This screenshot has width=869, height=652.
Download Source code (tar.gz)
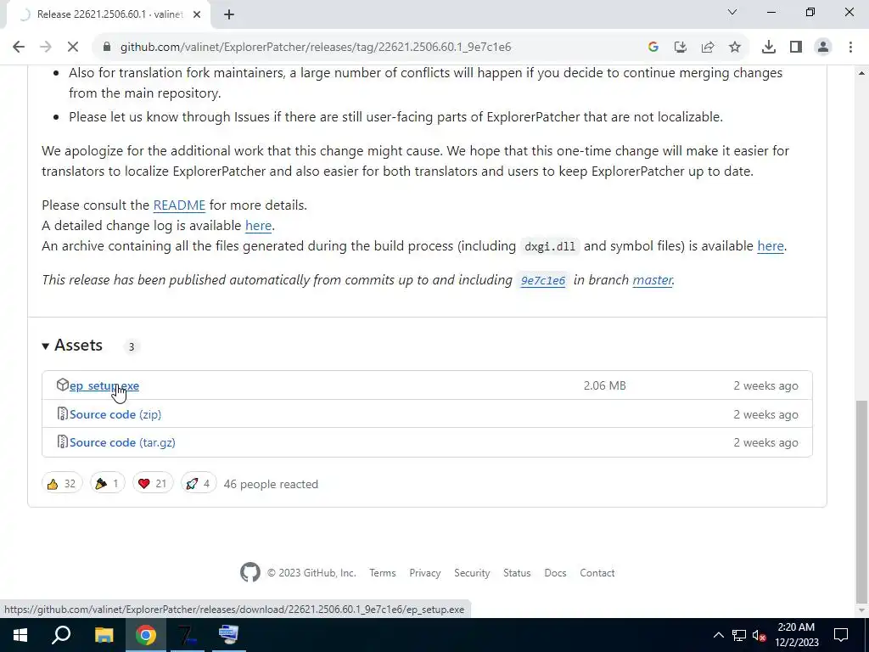coord(122,443)
